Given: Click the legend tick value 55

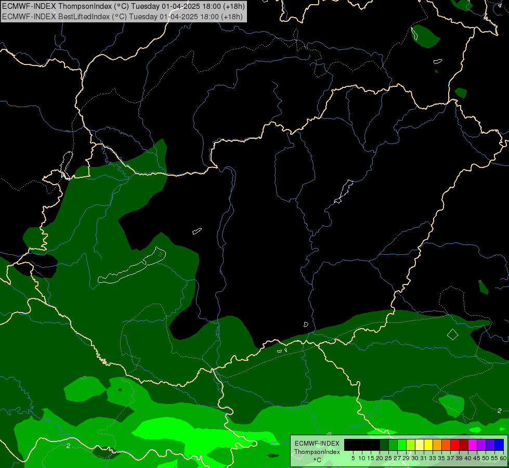Looking at the screenshot, I should pos(494,458).
